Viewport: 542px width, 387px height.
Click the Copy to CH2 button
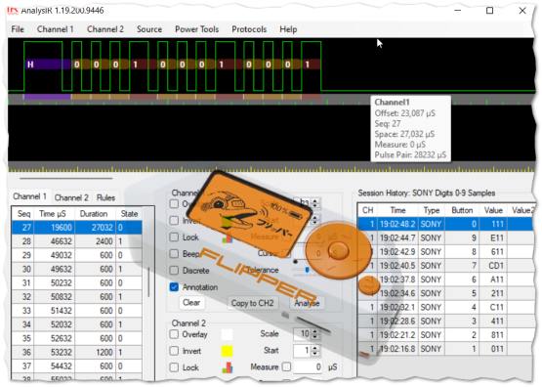(252, 303)
